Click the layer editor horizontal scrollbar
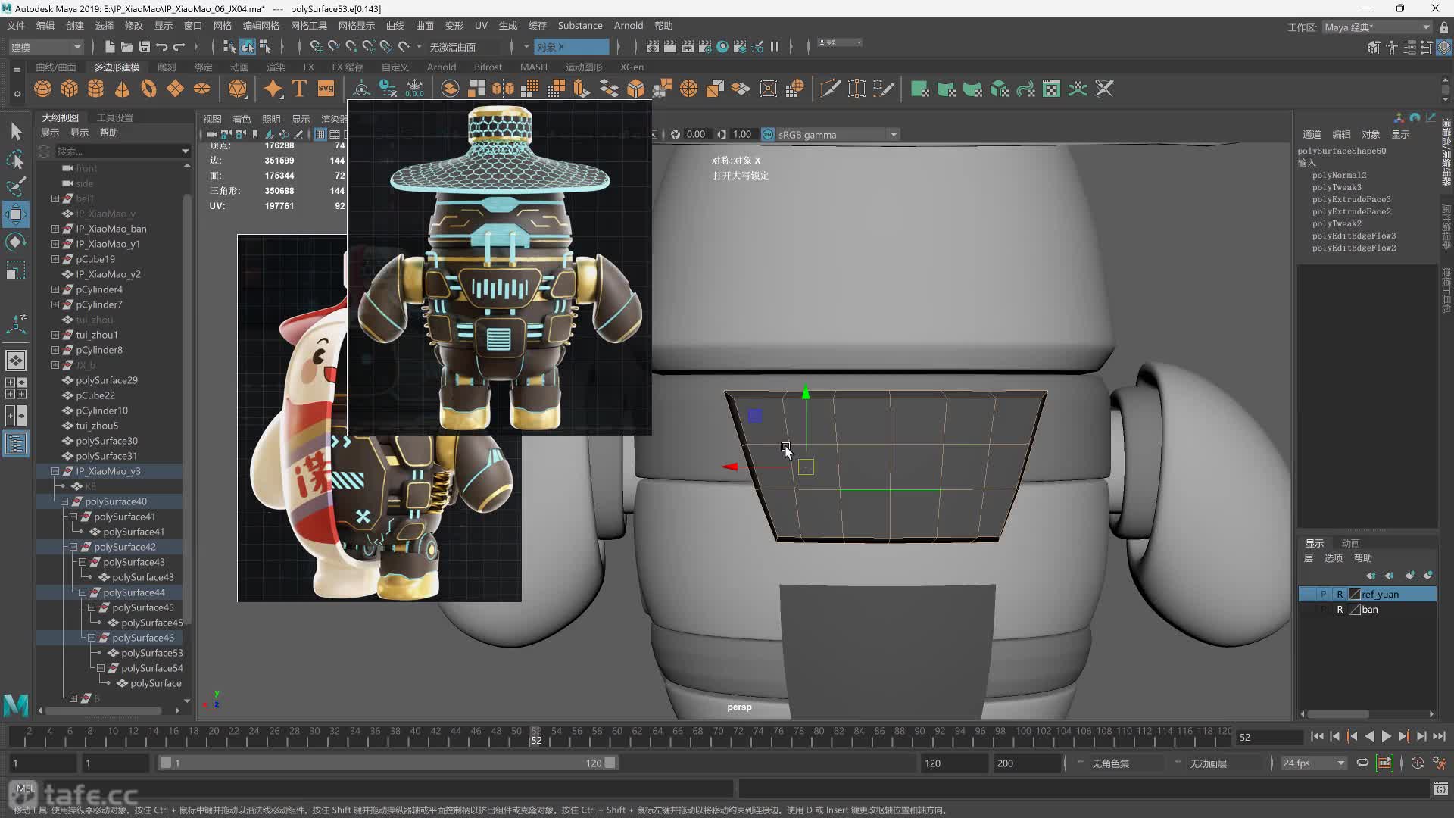The image size is (1454, 818). [1338, 714]
